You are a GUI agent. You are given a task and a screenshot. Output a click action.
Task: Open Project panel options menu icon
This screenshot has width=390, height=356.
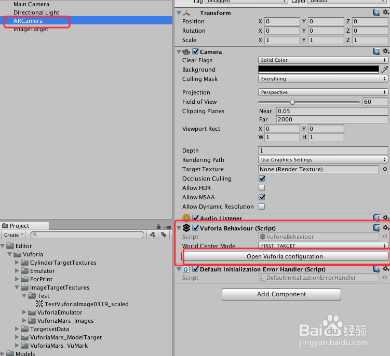[x=167, y=227]
